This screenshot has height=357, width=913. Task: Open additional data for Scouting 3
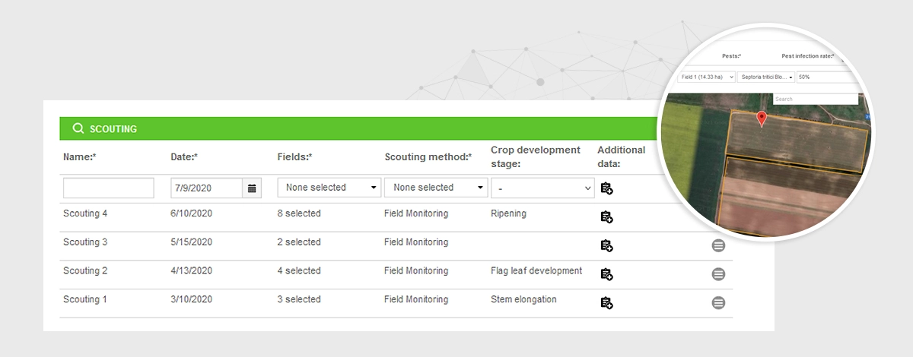coord(606,245)
